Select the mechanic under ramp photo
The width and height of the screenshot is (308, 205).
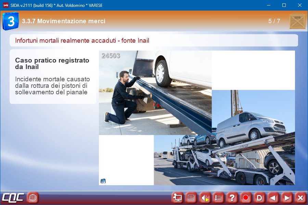(155, 92)
